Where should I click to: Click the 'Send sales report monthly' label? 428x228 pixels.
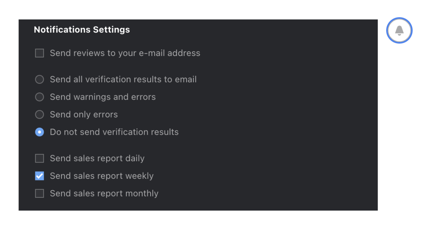(104, 193)
